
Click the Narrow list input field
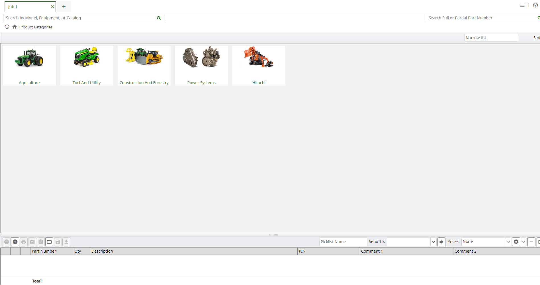point(491,38)
